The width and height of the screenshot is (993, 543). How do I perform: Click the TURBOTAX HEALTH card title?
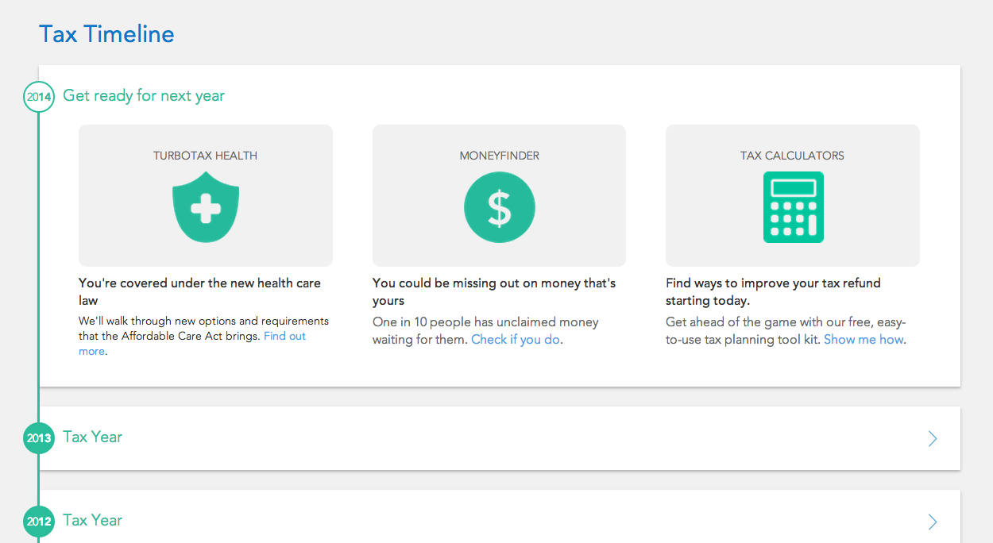pos(206,156)
